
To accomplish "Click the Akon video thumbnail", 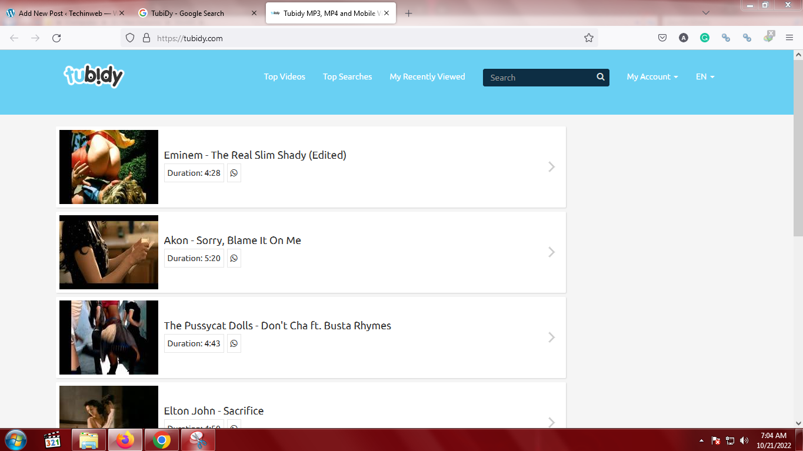I will 109,252.
